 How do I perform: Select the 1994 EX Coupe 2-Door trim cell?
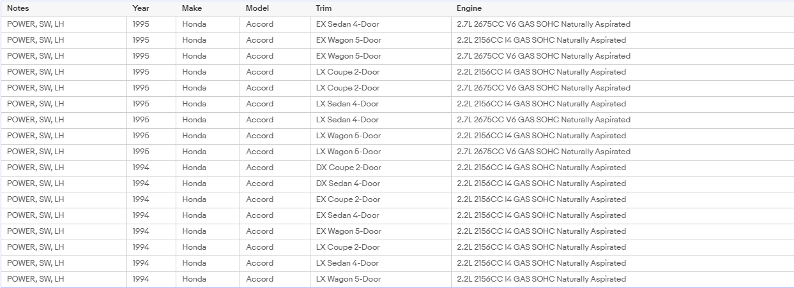tap(381, 199)
